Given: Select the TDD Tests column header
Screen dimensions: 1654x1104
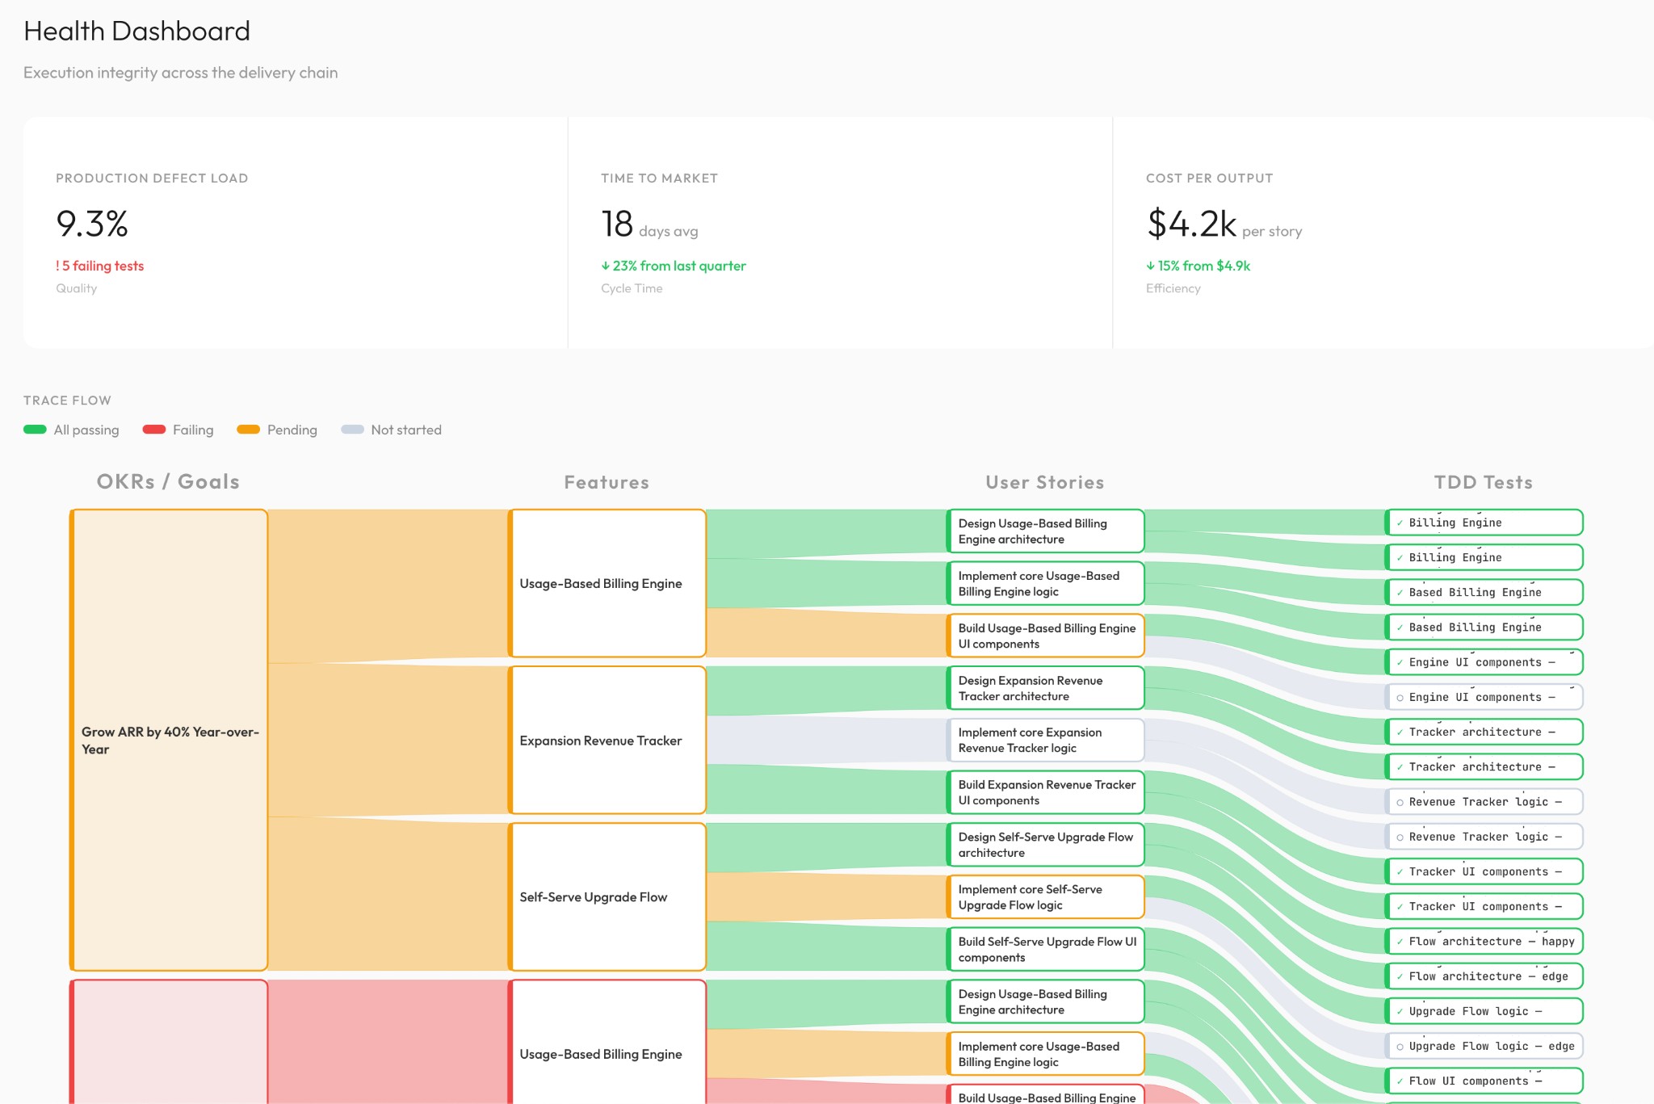Looking at the screenshot, I should pos(1483,481).
